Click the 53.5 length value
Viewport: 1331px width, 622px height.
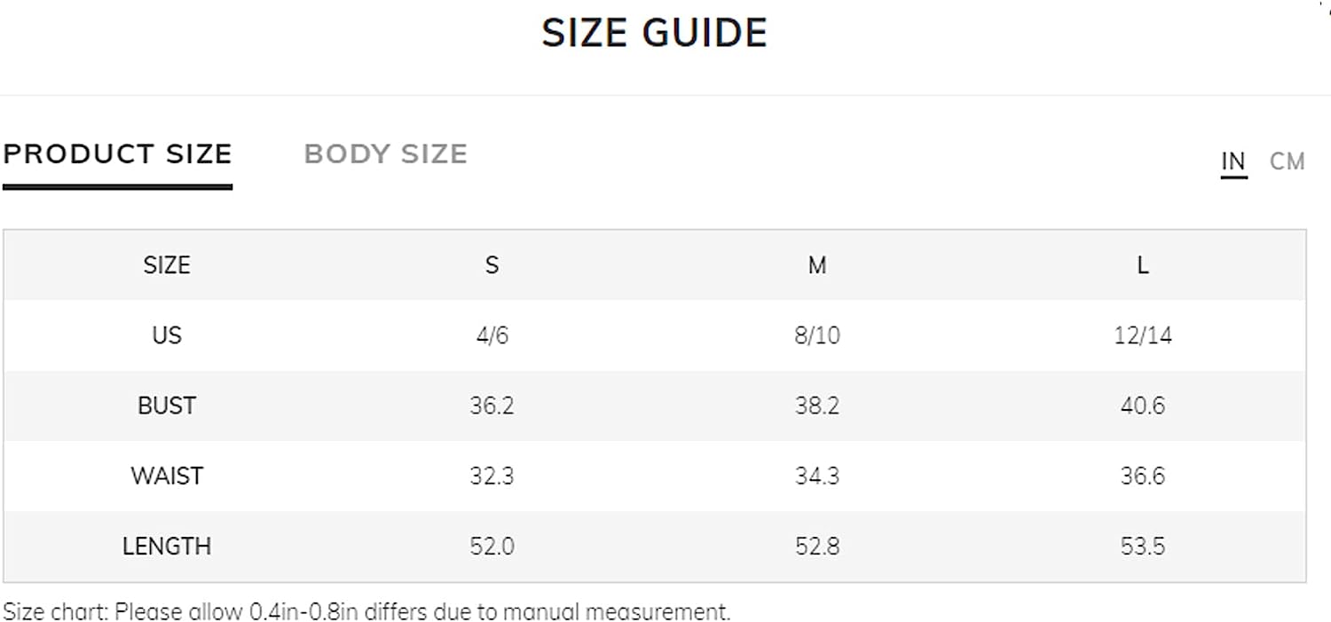1142,546
